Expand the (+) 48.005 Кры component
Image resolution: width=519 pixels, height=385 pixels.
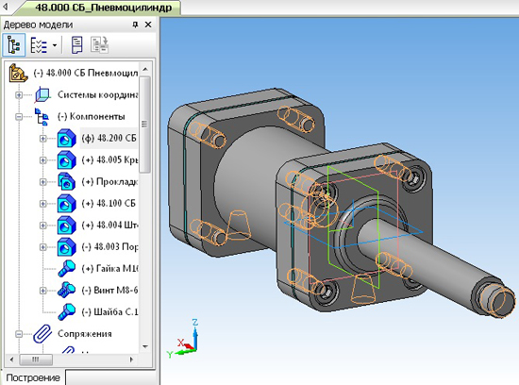click(43, 160)
